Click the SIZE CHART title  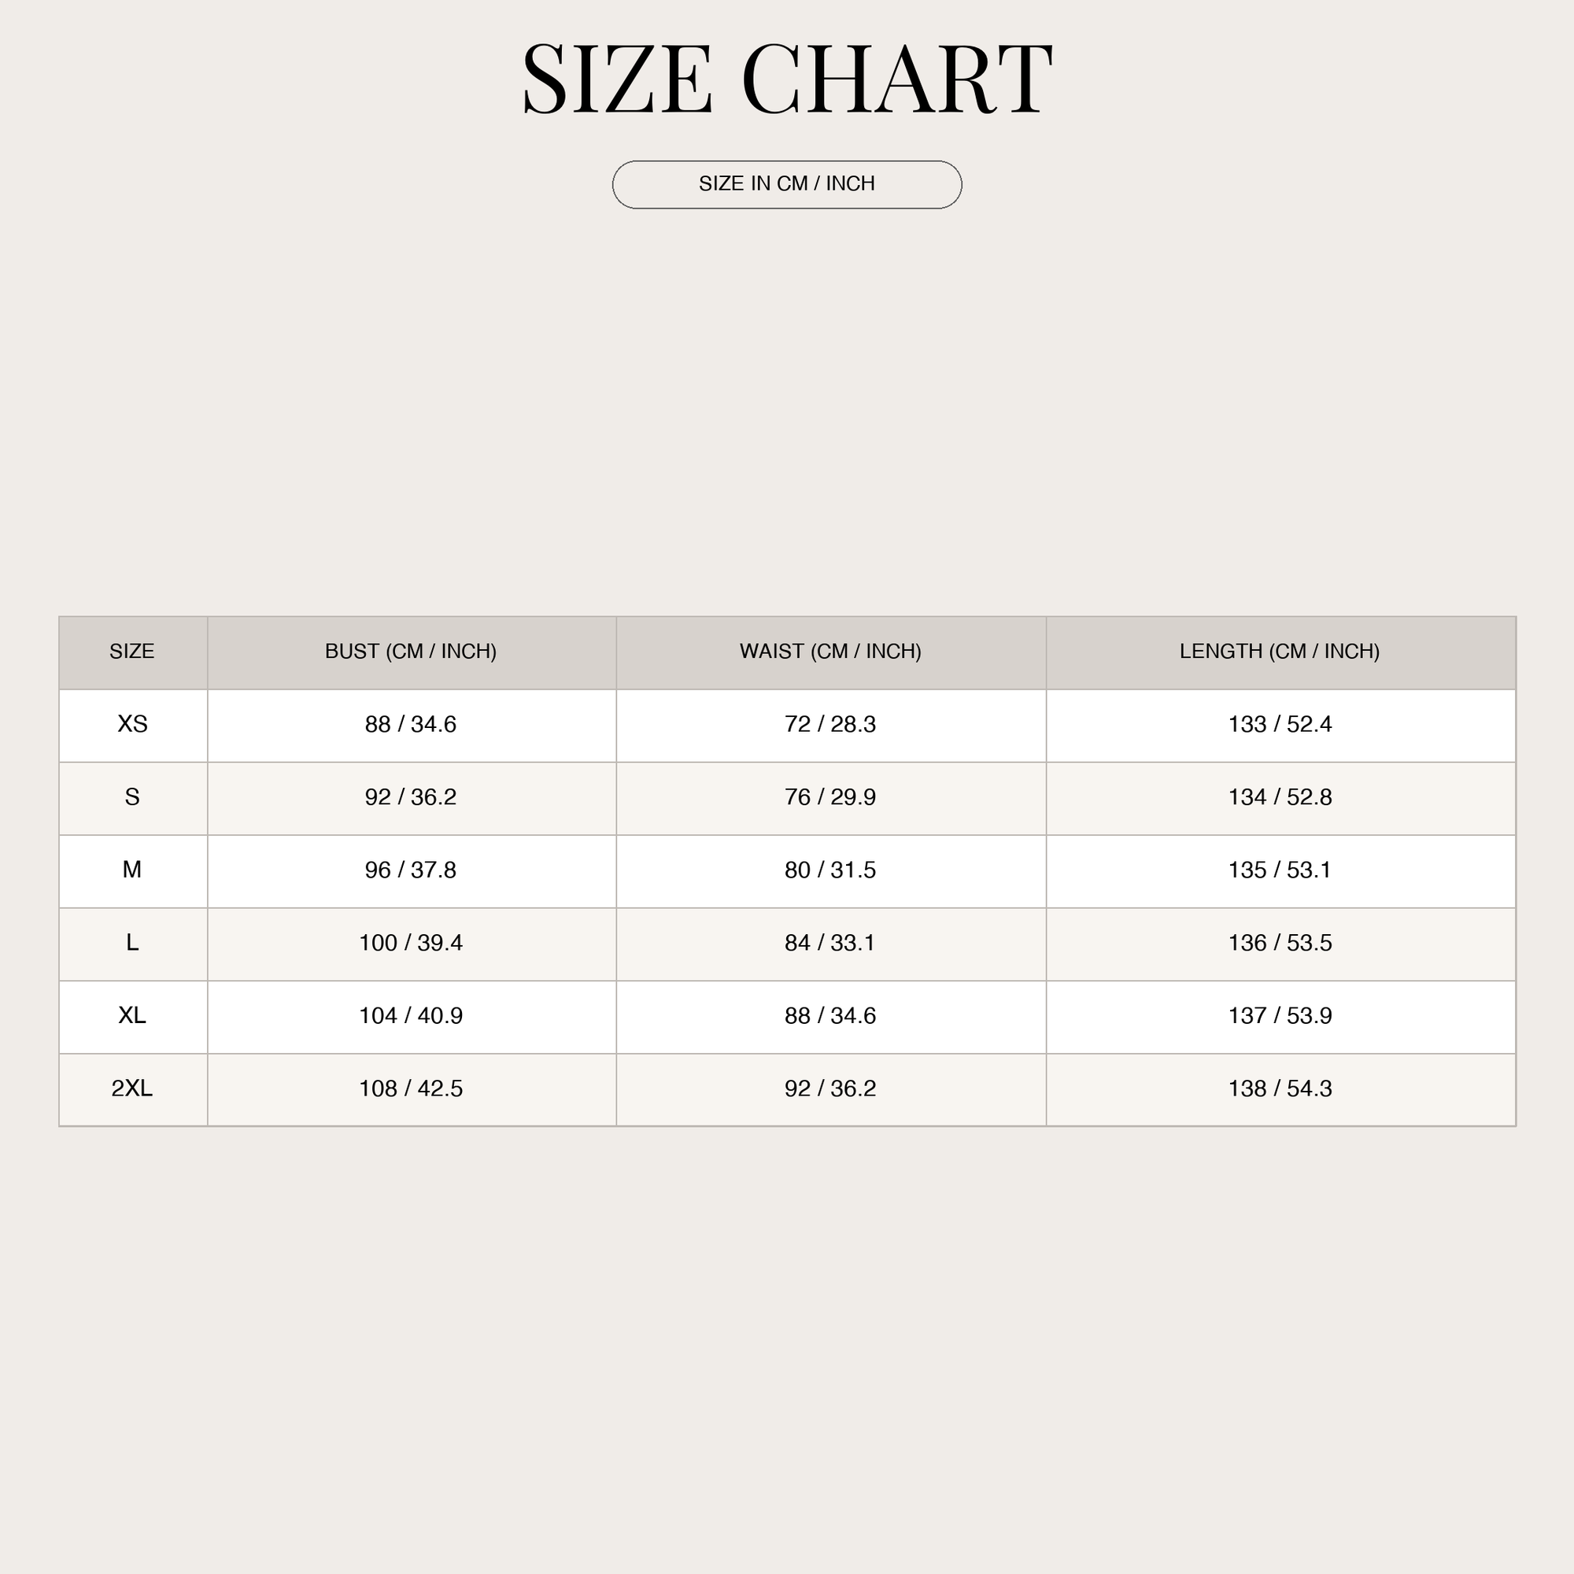pos(787,79)
